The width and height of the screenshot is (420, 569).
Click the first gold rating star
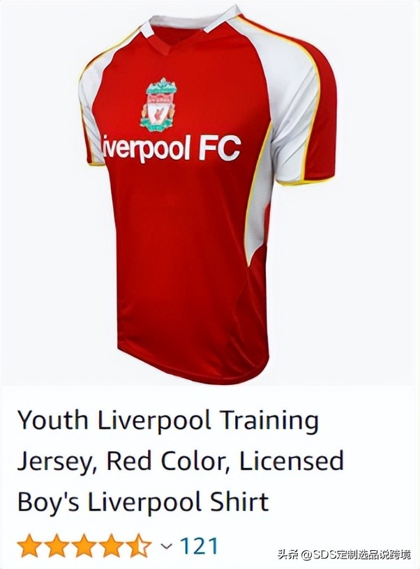coord(31,545)
